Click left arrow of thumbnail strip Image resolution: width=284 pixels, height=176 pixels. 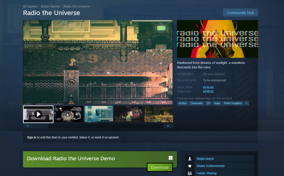[27, 126]
